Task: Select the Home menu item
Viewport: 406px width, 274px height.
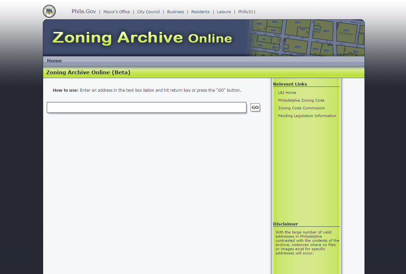Action: [x=54, y=61]
